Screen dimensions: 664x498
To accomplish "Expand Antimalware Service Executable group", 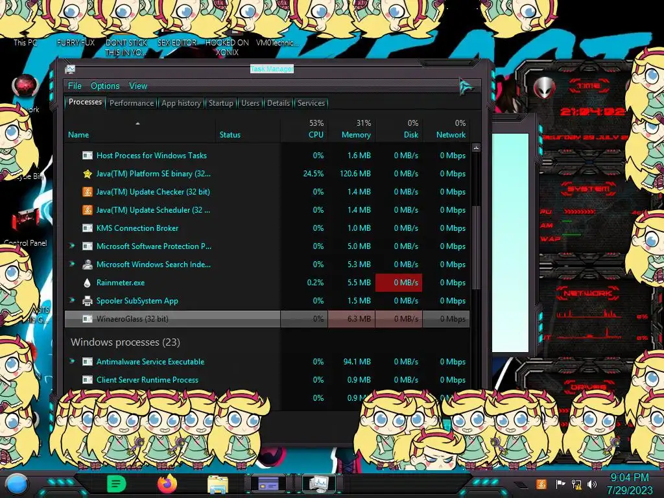I will (x=72, y=361).
